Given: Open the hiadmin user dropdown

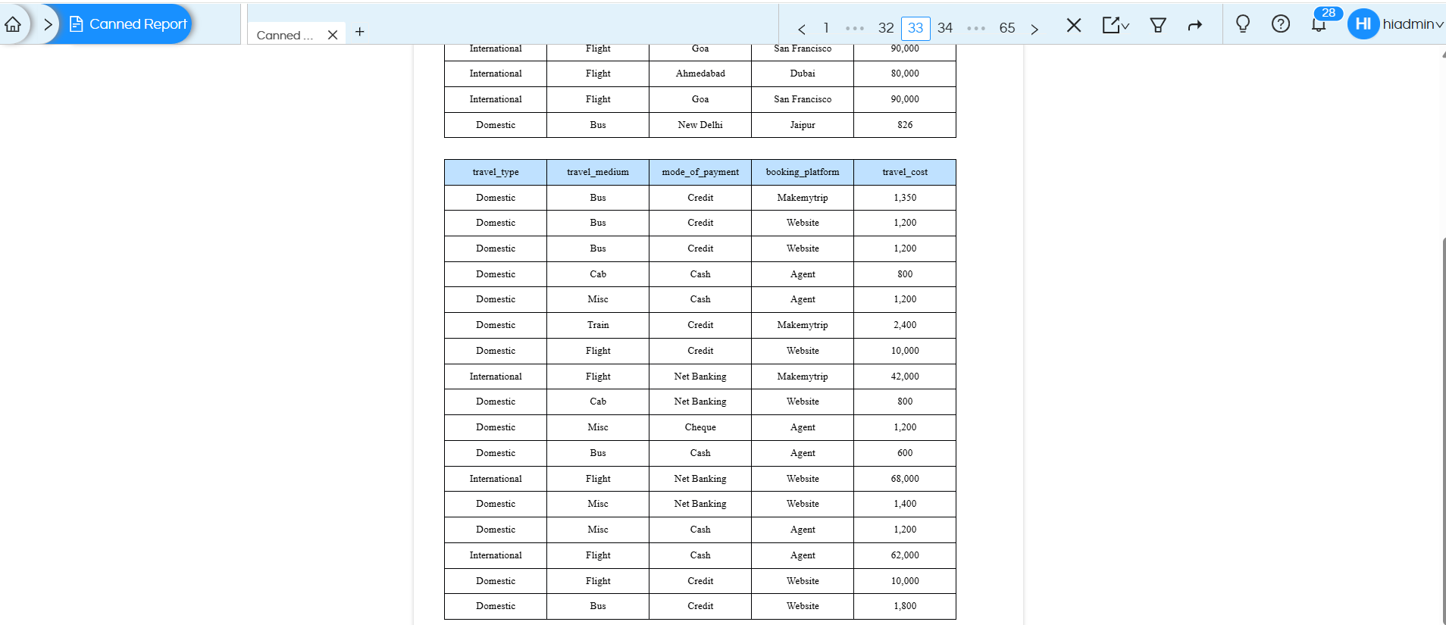Looking at the screenshot, I should click(x=1413, y=24).
